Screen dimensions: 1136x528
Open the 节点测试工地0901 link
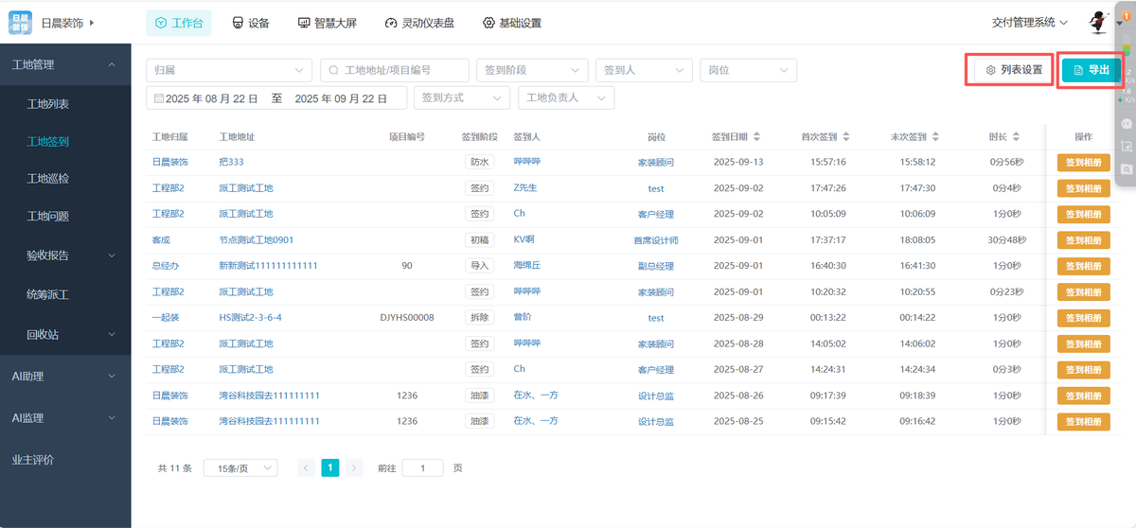pyautogui.click(x=257, y=239)
